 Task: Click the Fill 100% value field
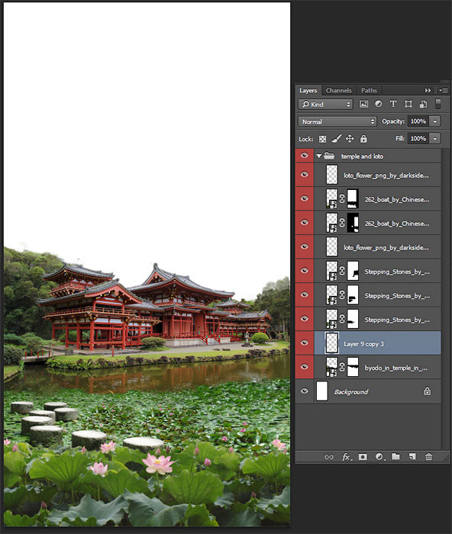[418, 139]
